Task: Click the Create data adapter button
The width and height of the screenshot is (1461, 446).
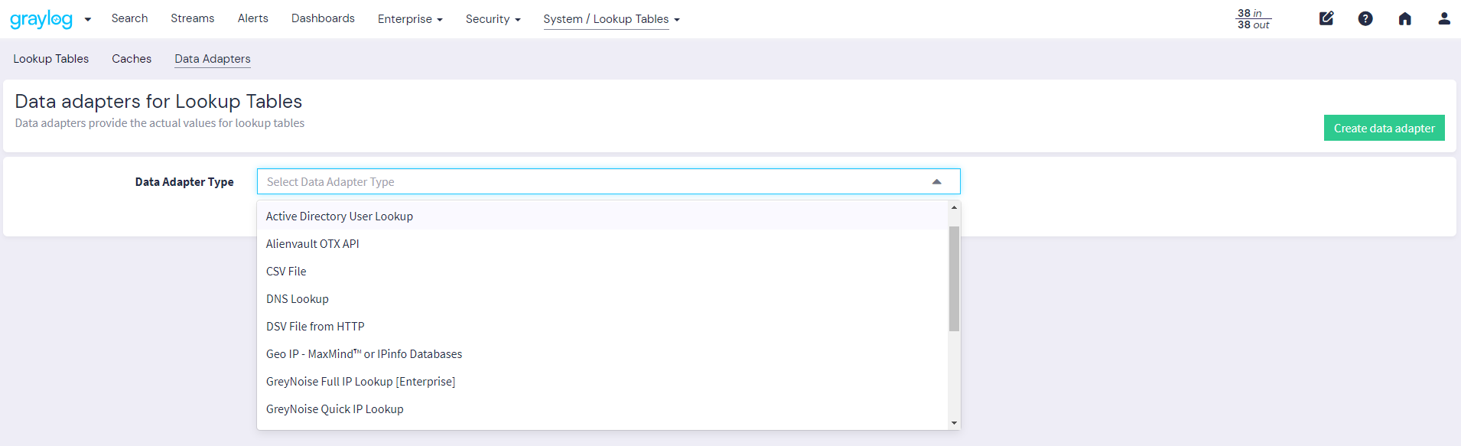Action: [x=1384, y=128]
